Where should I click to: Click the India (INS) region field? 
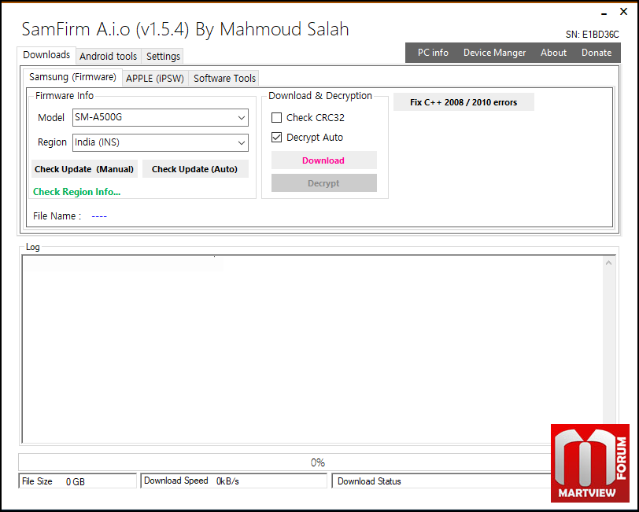161,142
